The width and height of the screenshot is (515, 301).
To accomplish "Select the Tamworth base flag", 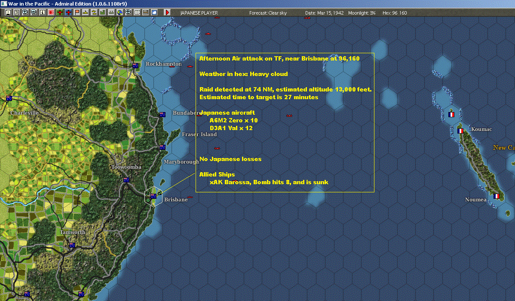I will pos(72,245).
